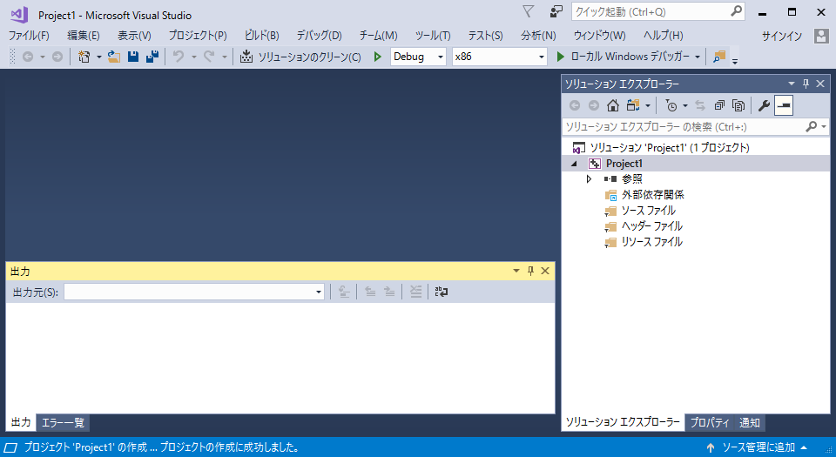
Task: Click the Clear All icon in Output panel
Action: coord(415,292)
